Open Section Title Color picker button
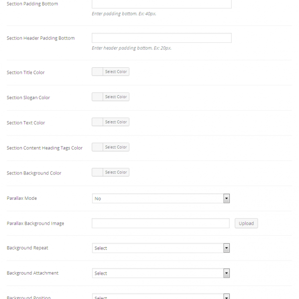Screen dimensions: 299x299 (x=116, y=72)
